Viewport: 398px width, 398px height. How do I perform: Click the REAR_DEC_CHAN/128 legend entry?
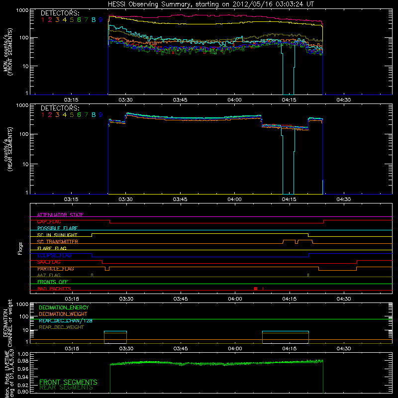point(66,320)
